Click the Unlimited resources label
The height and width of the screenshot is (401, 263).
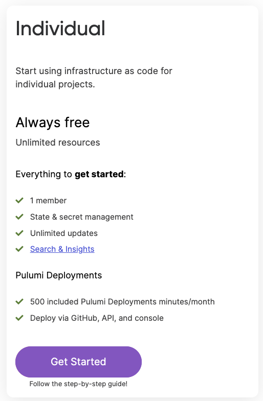[x=58, y=143]
